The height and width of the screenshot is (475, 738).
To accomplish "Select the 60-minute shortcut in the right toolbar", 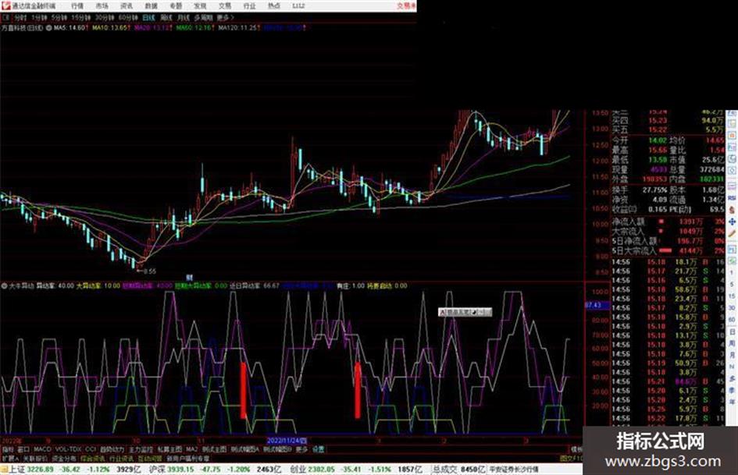I will coord(733,319).
